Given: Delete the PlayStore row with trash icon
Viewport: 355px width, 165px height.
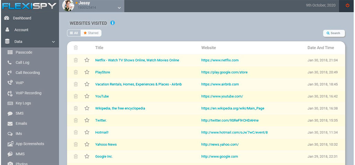Looking at the screenshot, I should pyautogui.click(x=76, y=72).
